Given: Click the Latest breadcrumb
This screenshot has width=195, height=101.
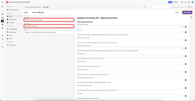Looking at the screenshot, I should click(x=26, y=12).
